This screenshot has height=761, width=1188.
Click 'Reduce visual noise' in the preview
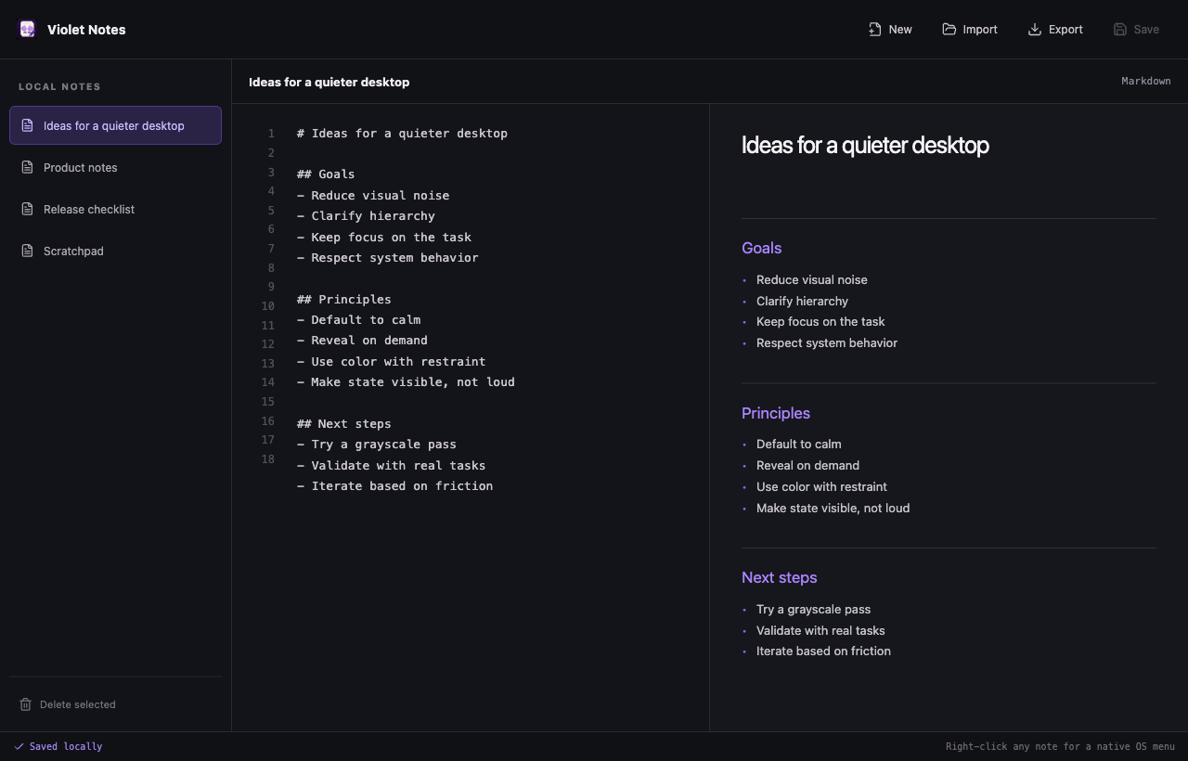coord(812,279)
